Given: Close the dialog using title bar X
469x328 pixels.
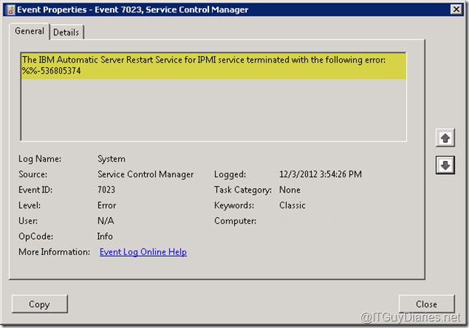Looking at the screenshot, I should coord(453,9).
